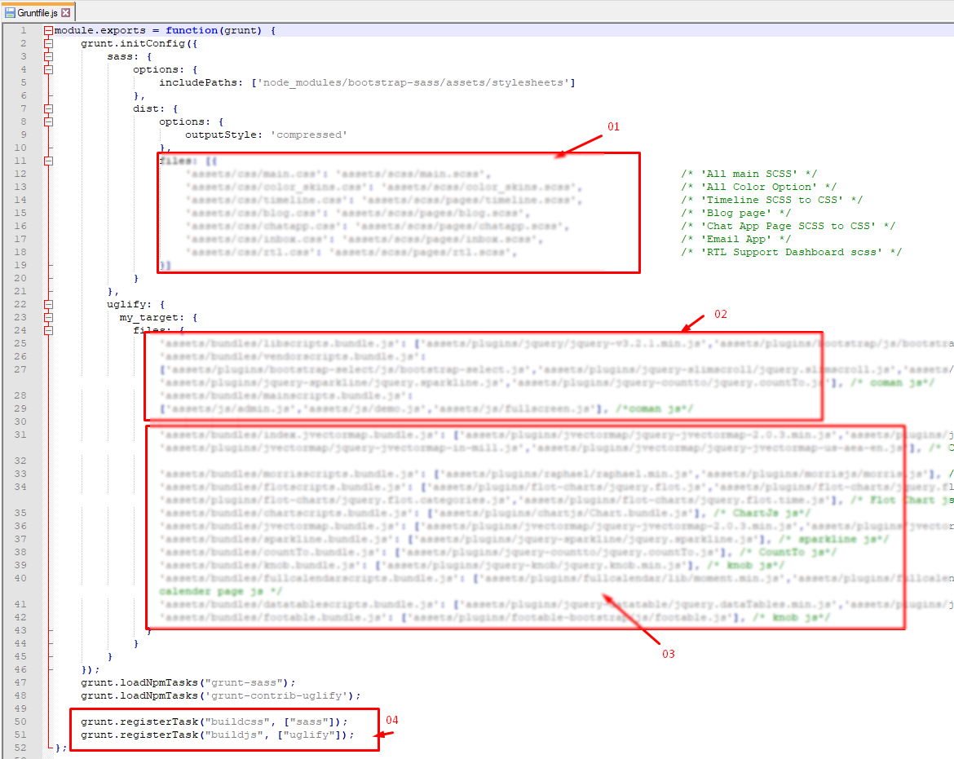Click the "buildcss" registerTask line

[214, 721]
